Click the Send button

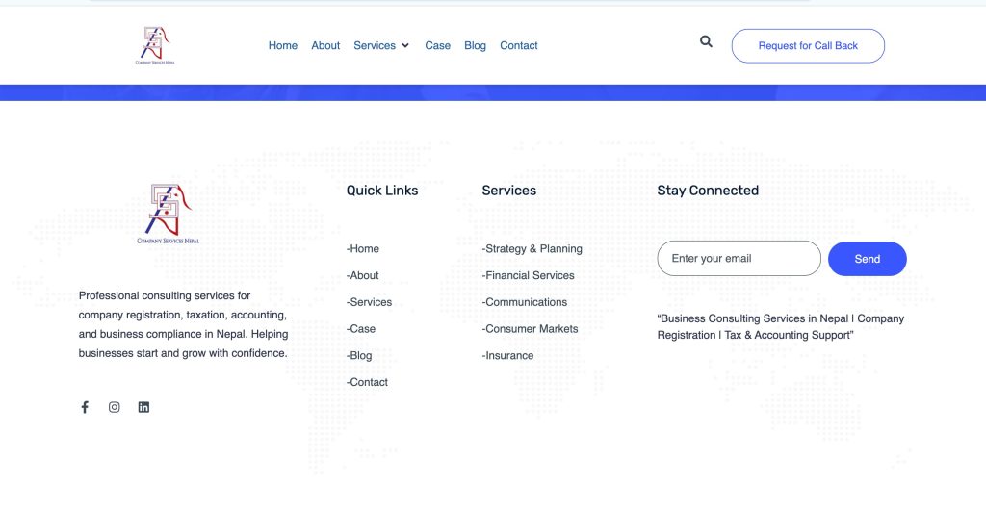[x=868, y=259]
